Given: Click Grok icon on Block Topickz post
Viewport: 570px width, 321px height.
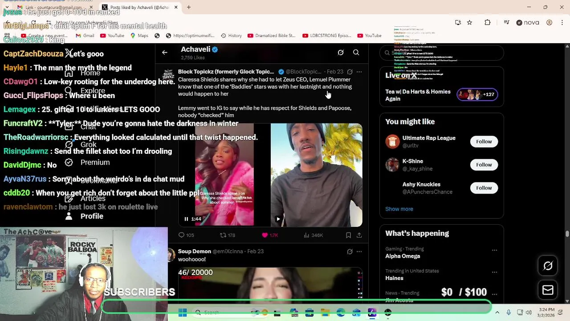Looking at the screenshot, I should pyautogui.click(x=350, y=72).
